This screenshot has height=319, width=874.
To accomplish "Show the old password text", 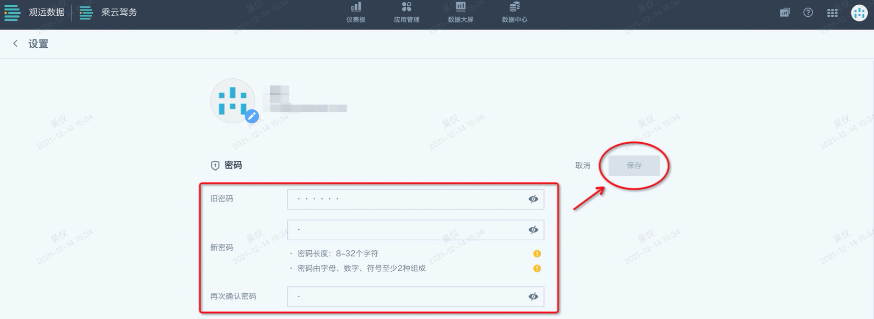I will click(x=533, y=199).
